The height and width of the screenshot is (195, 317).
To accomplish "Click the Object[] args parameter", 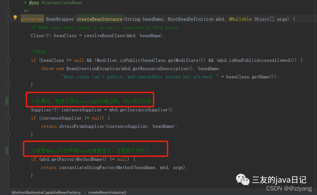I will point(270,19).
